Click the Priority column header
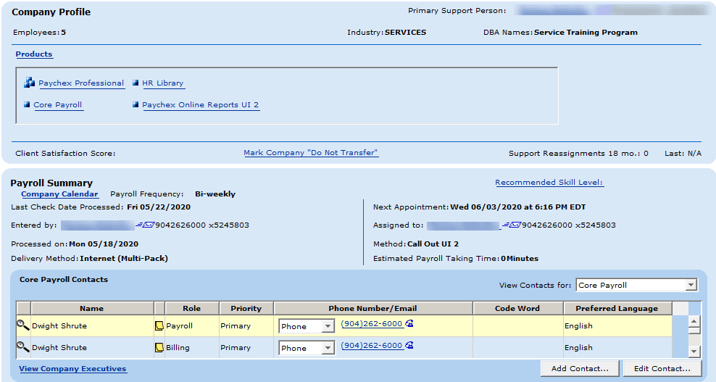This screenshot has width=716, height=382. tap(246, 309)
